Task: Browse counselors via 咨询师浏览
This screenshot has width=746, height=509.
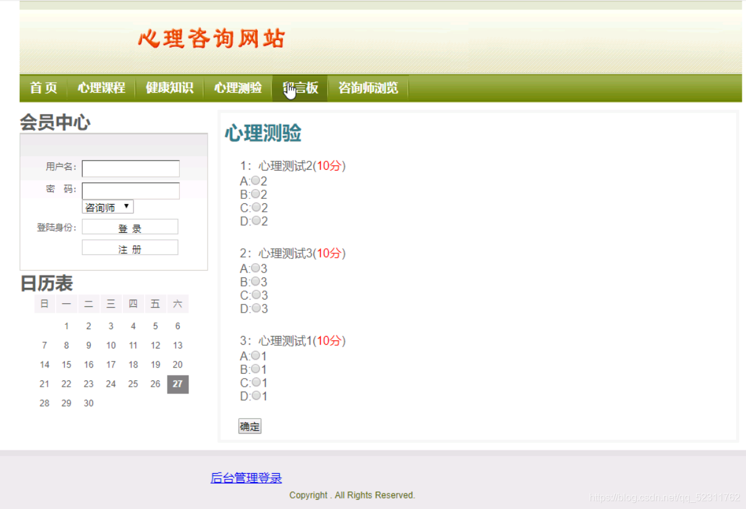Action: 368,88
